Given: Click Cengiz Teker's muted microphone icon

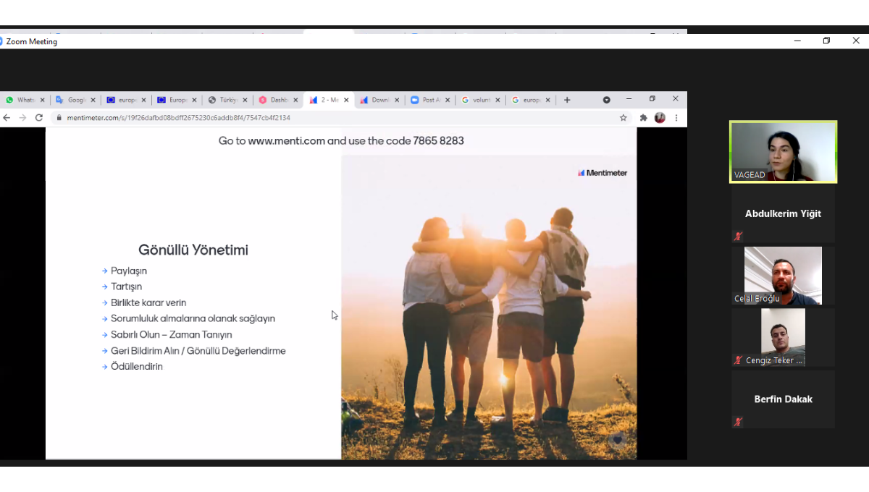Looking at the screenshot, I should click(738, 360).
